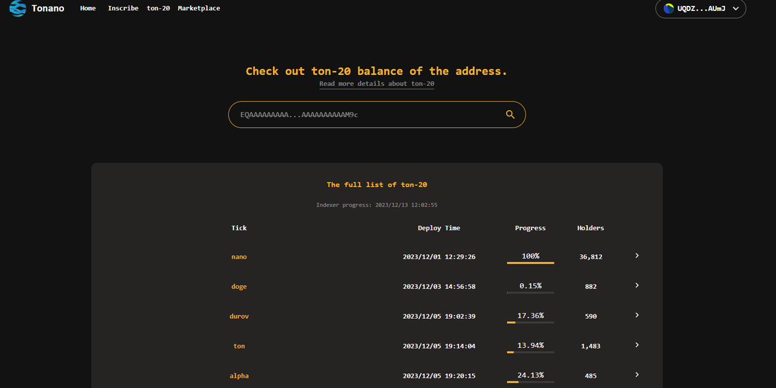The height and width of the screenshot is (388, 776).
Task: Switch to the Marketplace section
Action: coord(199,8)
